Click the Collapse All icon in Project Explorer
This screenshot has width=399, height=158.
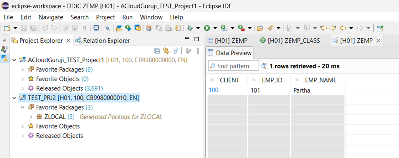pos(157,50)
